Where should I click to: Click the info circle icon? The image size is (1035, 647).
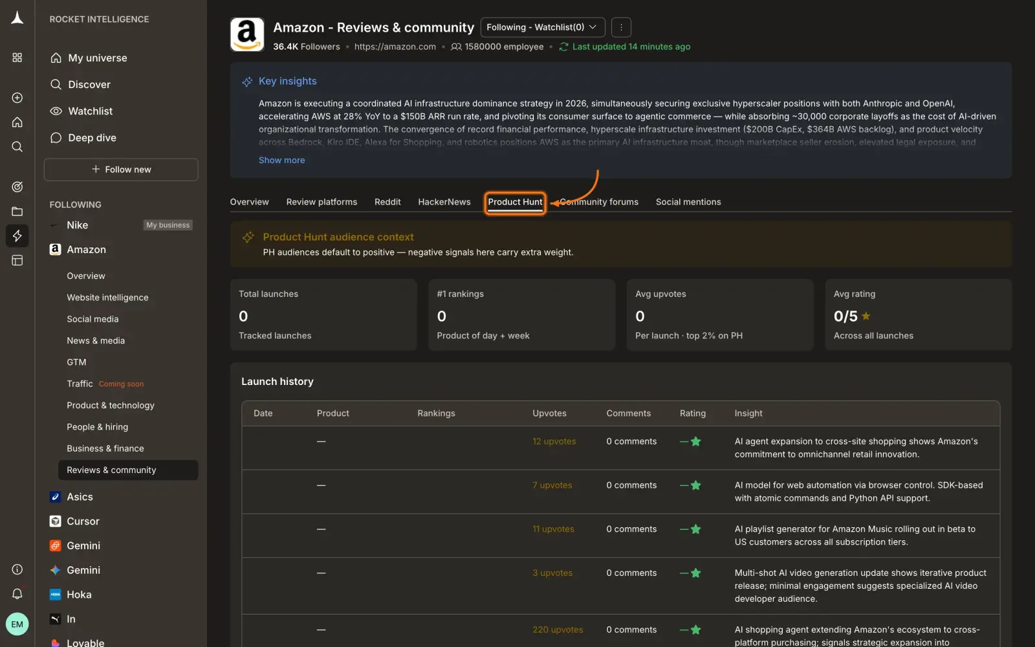pyautogui.click(x=17, y=569)
